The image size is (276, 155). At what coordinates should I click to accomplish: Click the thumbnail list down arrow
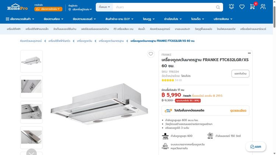click(x=32, y=152)
